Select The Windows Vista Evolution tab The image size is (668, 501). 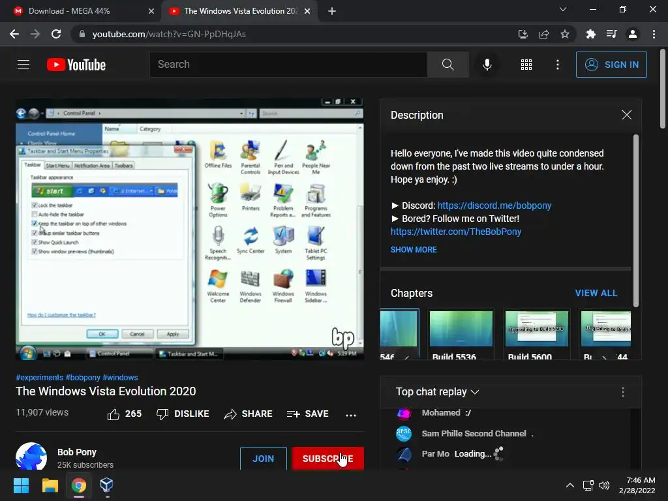point(241,11)
